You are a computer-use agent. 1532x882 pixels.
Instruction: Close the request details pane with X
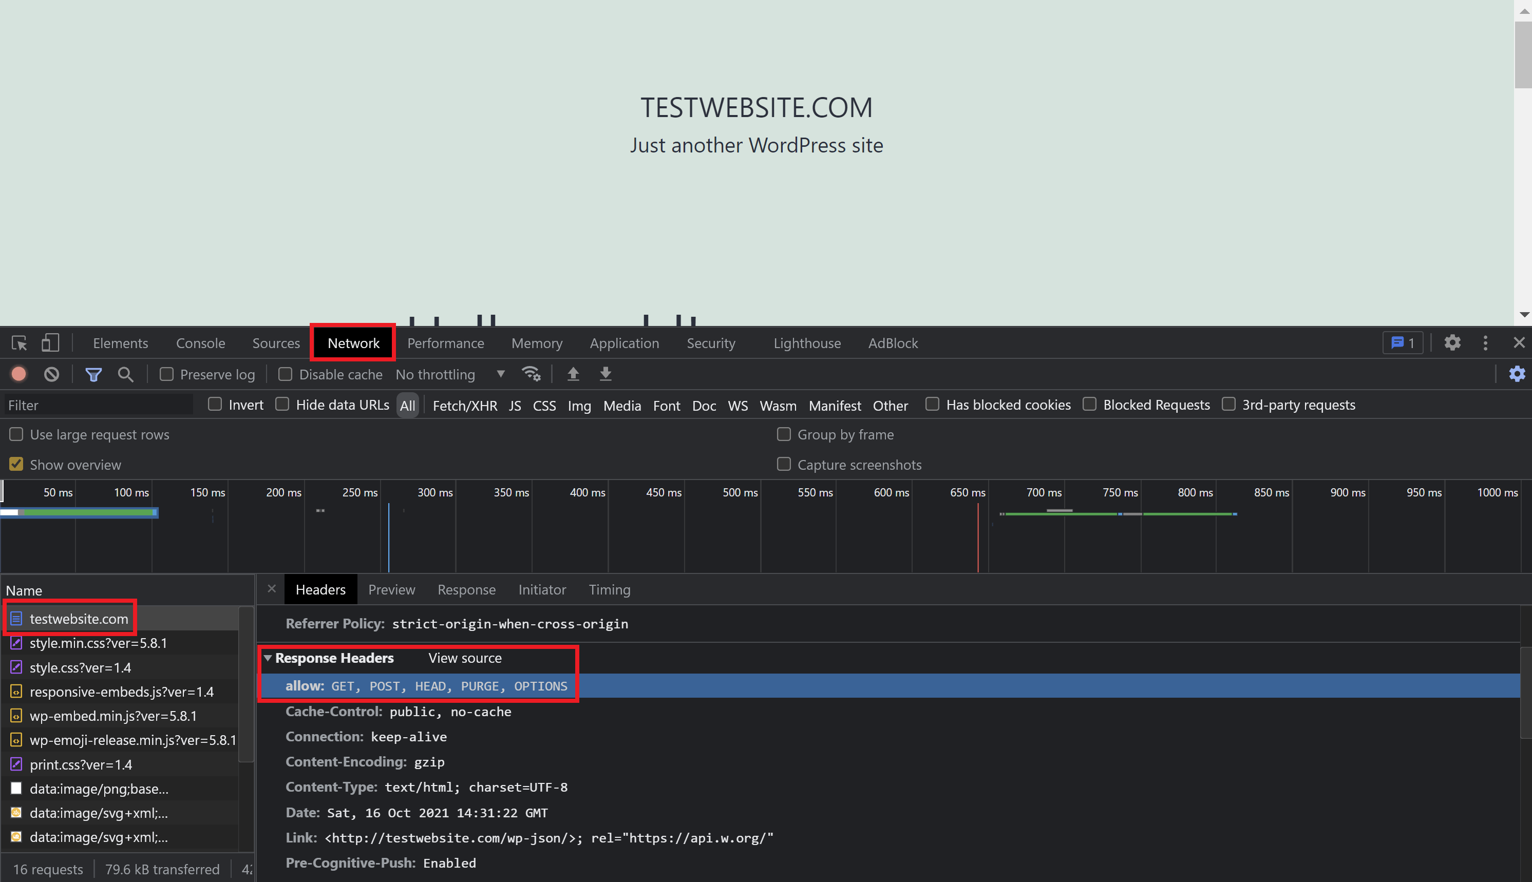click(x=272, y=589)
